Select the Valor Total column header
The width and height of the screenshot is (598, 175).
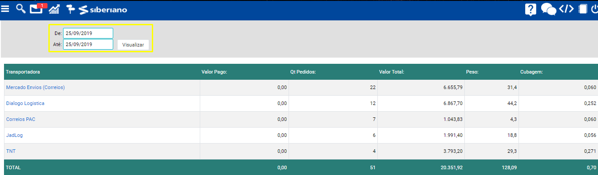pos(392,71)
